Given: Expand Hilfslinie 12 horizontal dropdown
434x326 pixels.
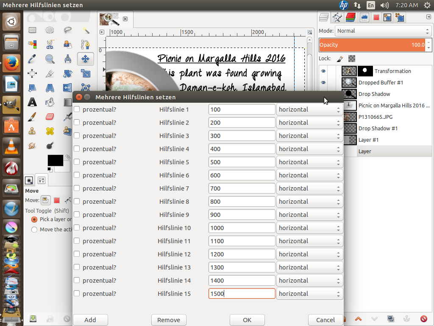Looking at the screenshot, I should tap(309, 254).
